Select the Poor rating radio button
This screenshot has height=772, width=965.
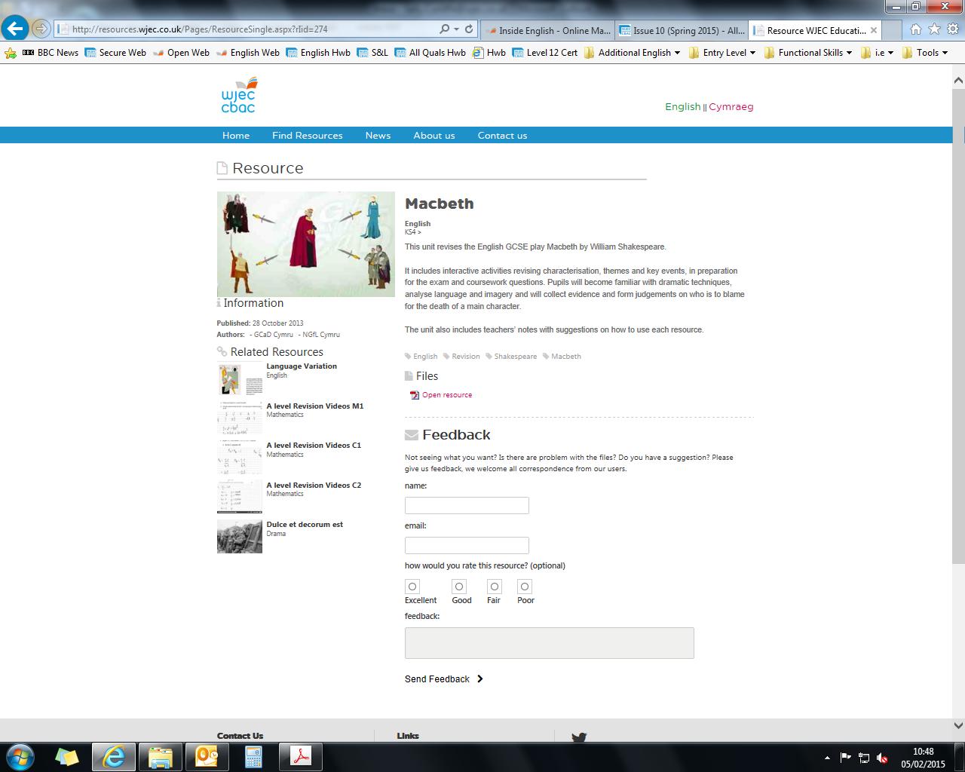[525, 587]
